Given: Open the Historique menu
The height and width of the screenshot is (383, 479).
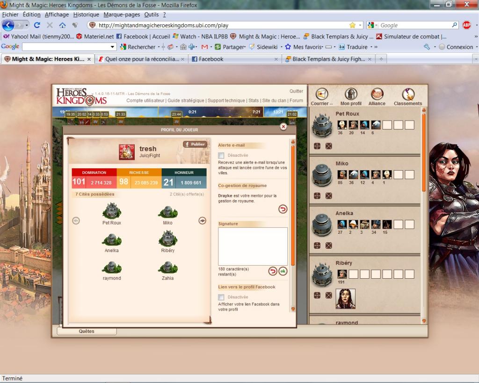Looking at the screenshot, I should coord(86,14).
